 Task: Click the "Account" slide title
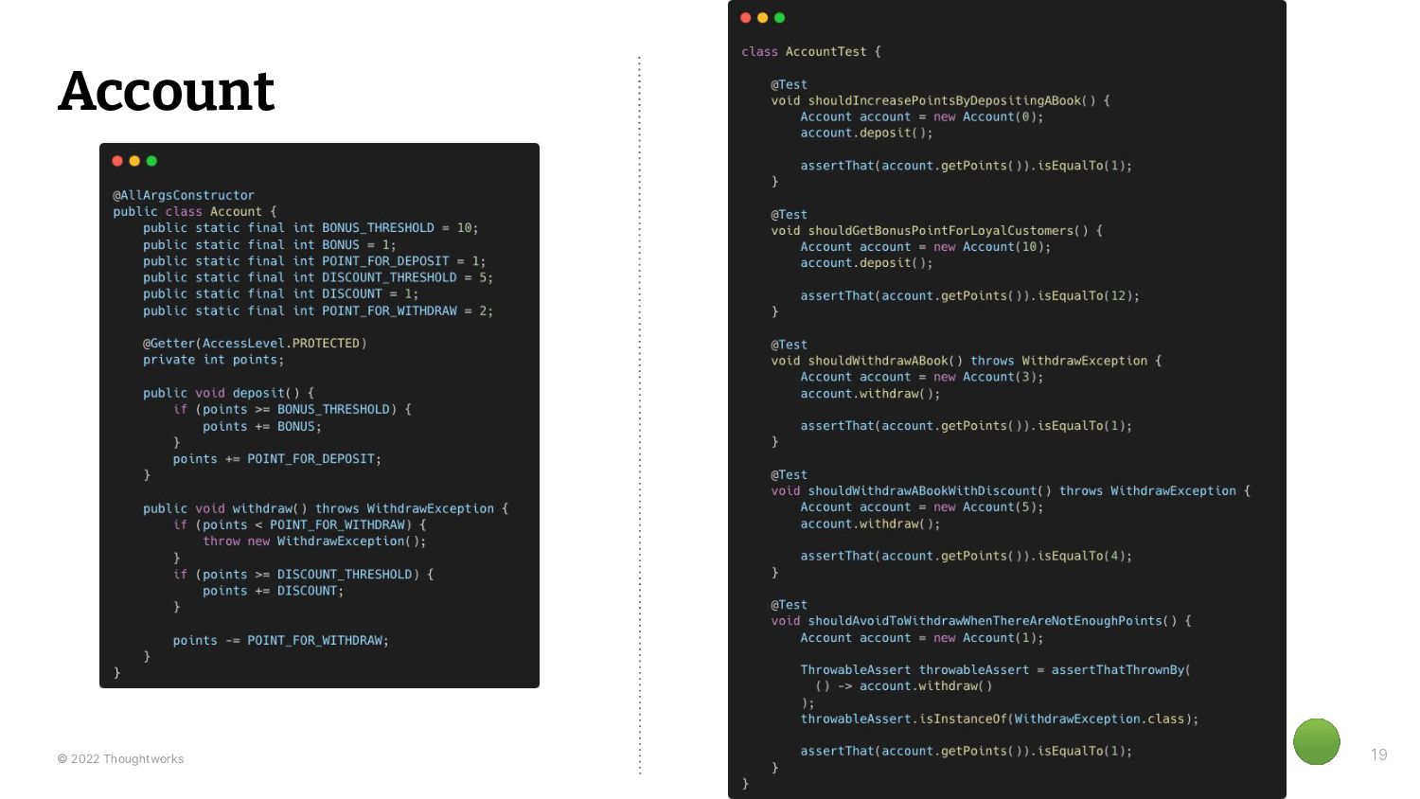167,92
